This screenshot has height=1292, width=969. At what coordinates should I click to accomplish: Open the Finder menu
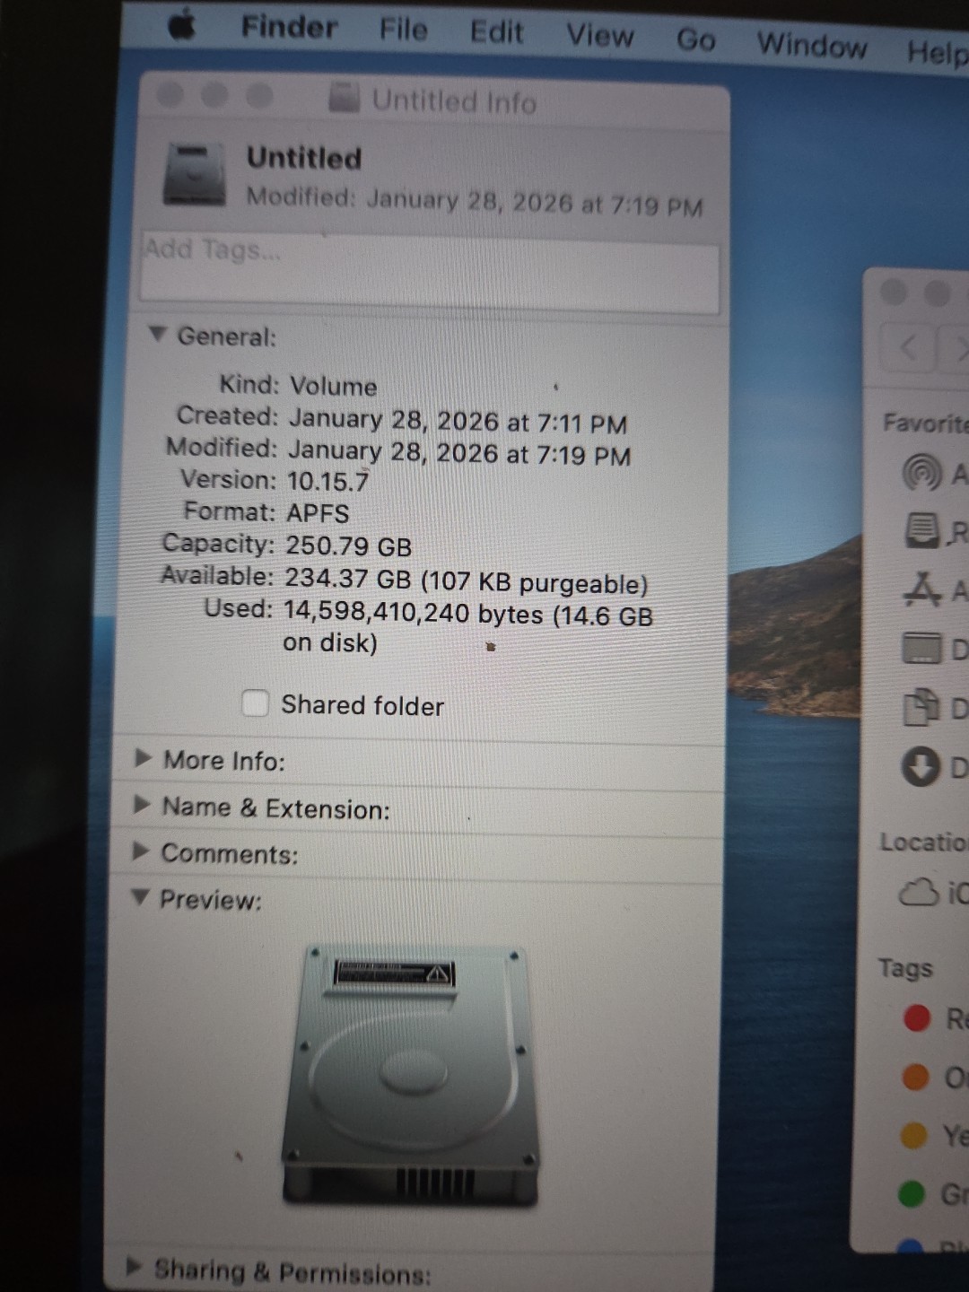tap(289, 27)
